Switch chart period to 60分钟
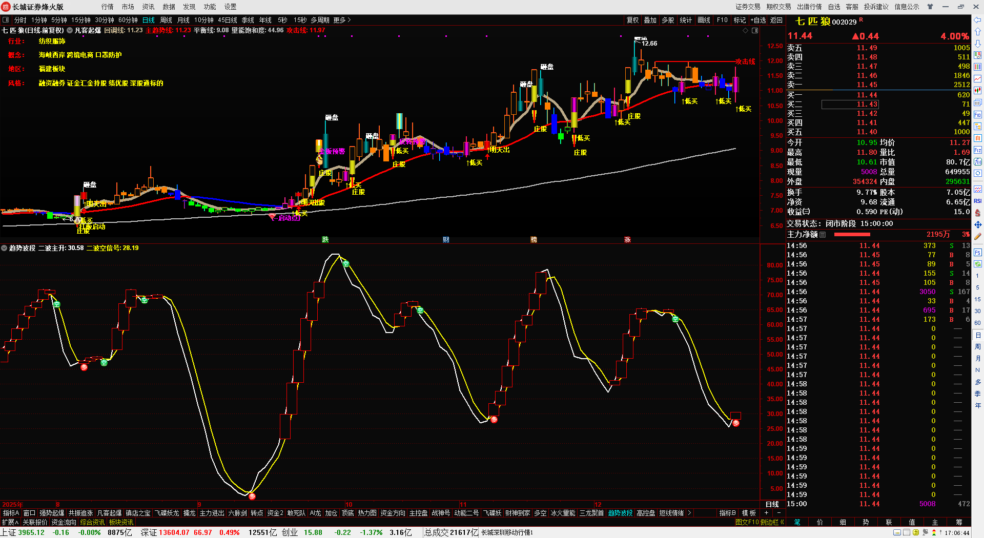The height and width of the screenshot is (538, 984). (x=128, y=20)
